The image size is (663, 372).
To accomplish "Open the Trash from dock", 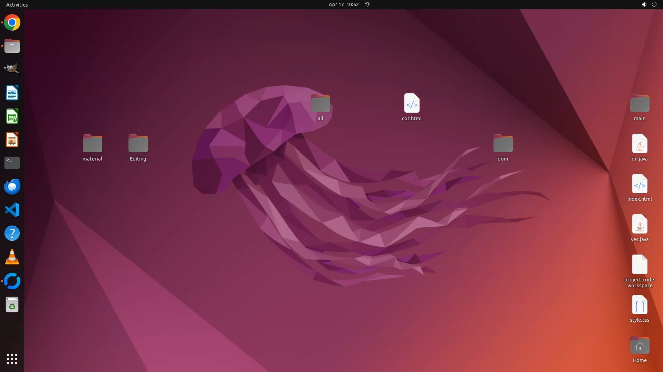I will (x=12, y=305).
